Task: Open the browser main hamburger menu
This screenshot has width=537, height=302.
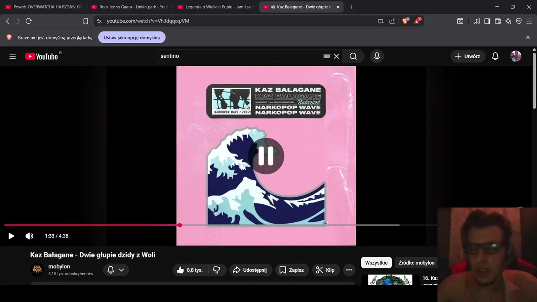Action: [x=529, y=21]
